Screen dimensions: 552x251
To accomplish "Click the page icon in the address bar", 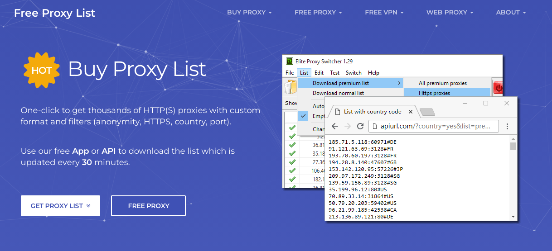I will pos(376,126).
